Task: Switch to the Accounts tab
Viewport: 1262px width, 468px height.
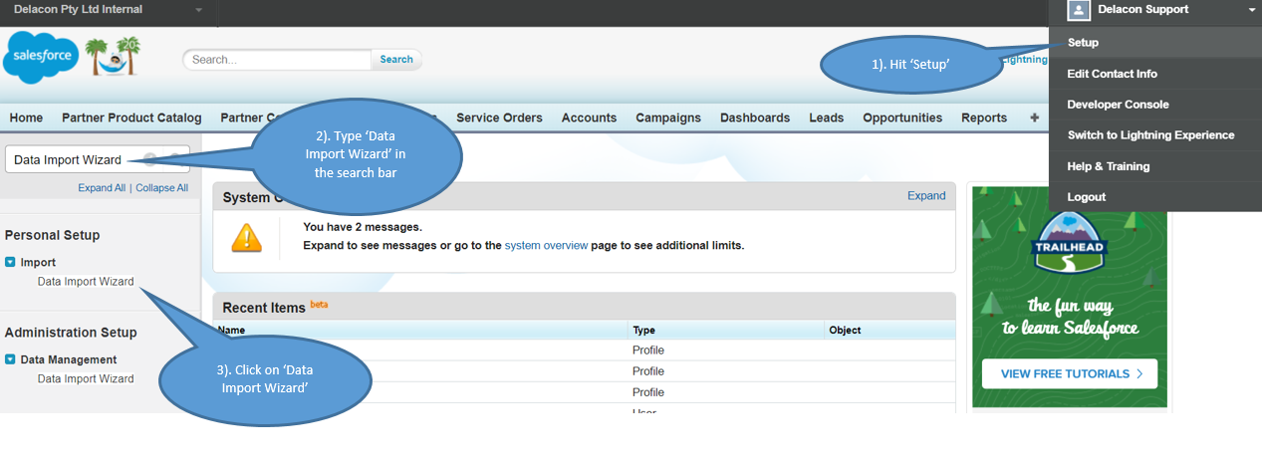Action: [589, 117]
